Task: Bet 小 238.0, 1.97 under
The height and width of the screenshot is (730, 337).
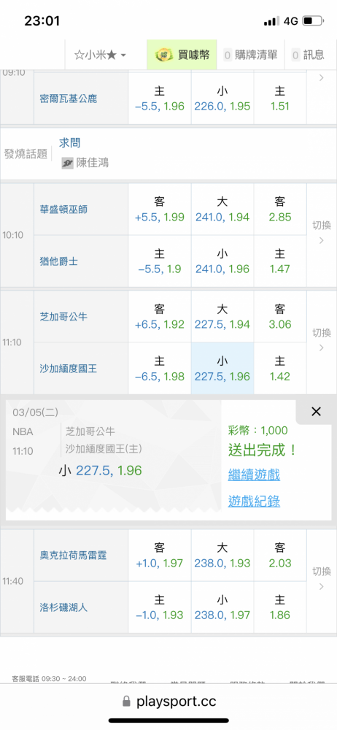Action: coord(222,607)
